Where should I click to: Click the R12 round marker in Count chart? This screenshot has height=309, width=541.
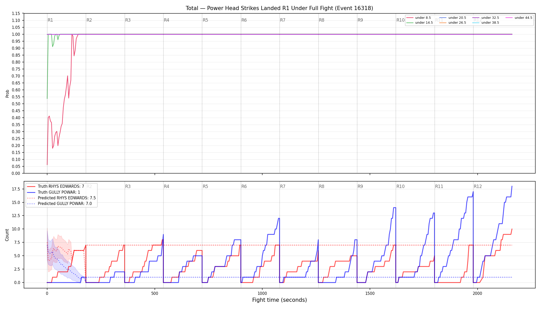(x=478, y=186)
